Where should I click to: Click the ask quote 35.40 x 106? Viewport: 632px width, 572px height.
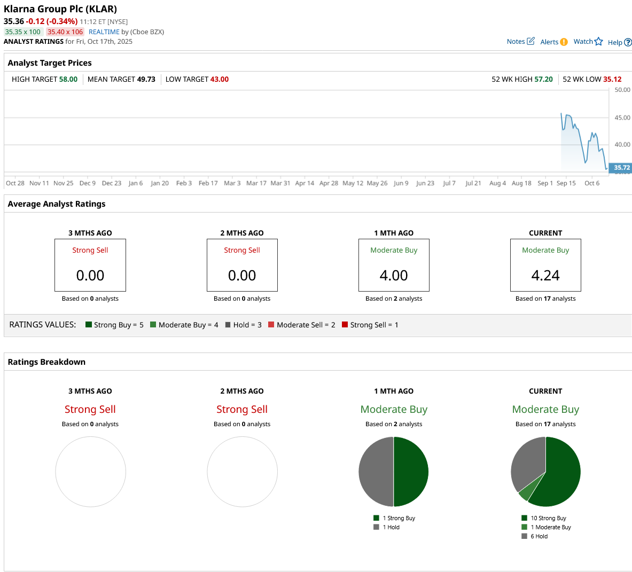65,32
